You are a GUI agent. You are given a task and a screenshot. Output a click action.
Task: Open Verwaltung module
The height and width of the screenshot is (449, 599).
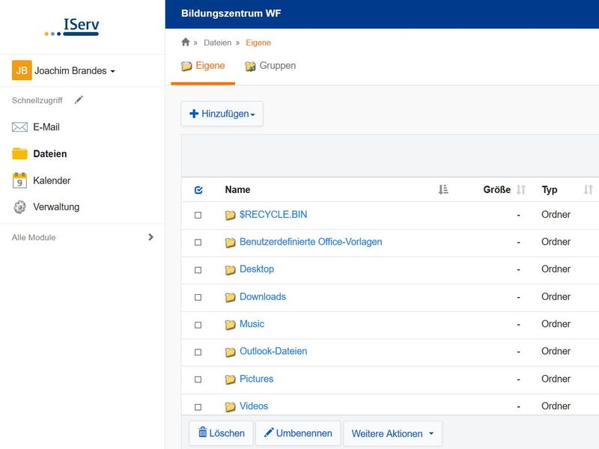[56, 207]
